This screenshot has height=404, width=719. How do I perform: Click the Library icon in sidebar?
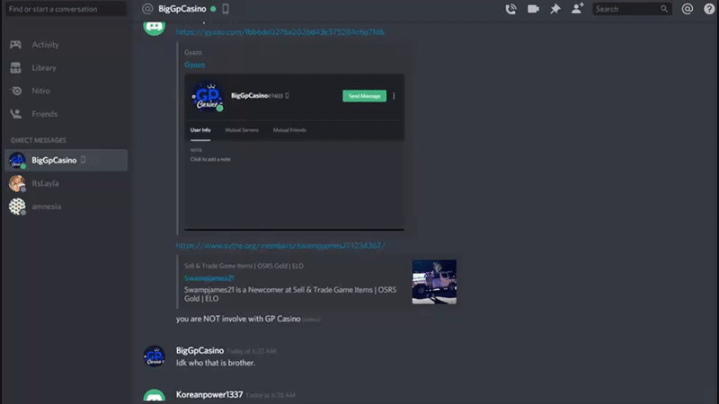[15, 68]
